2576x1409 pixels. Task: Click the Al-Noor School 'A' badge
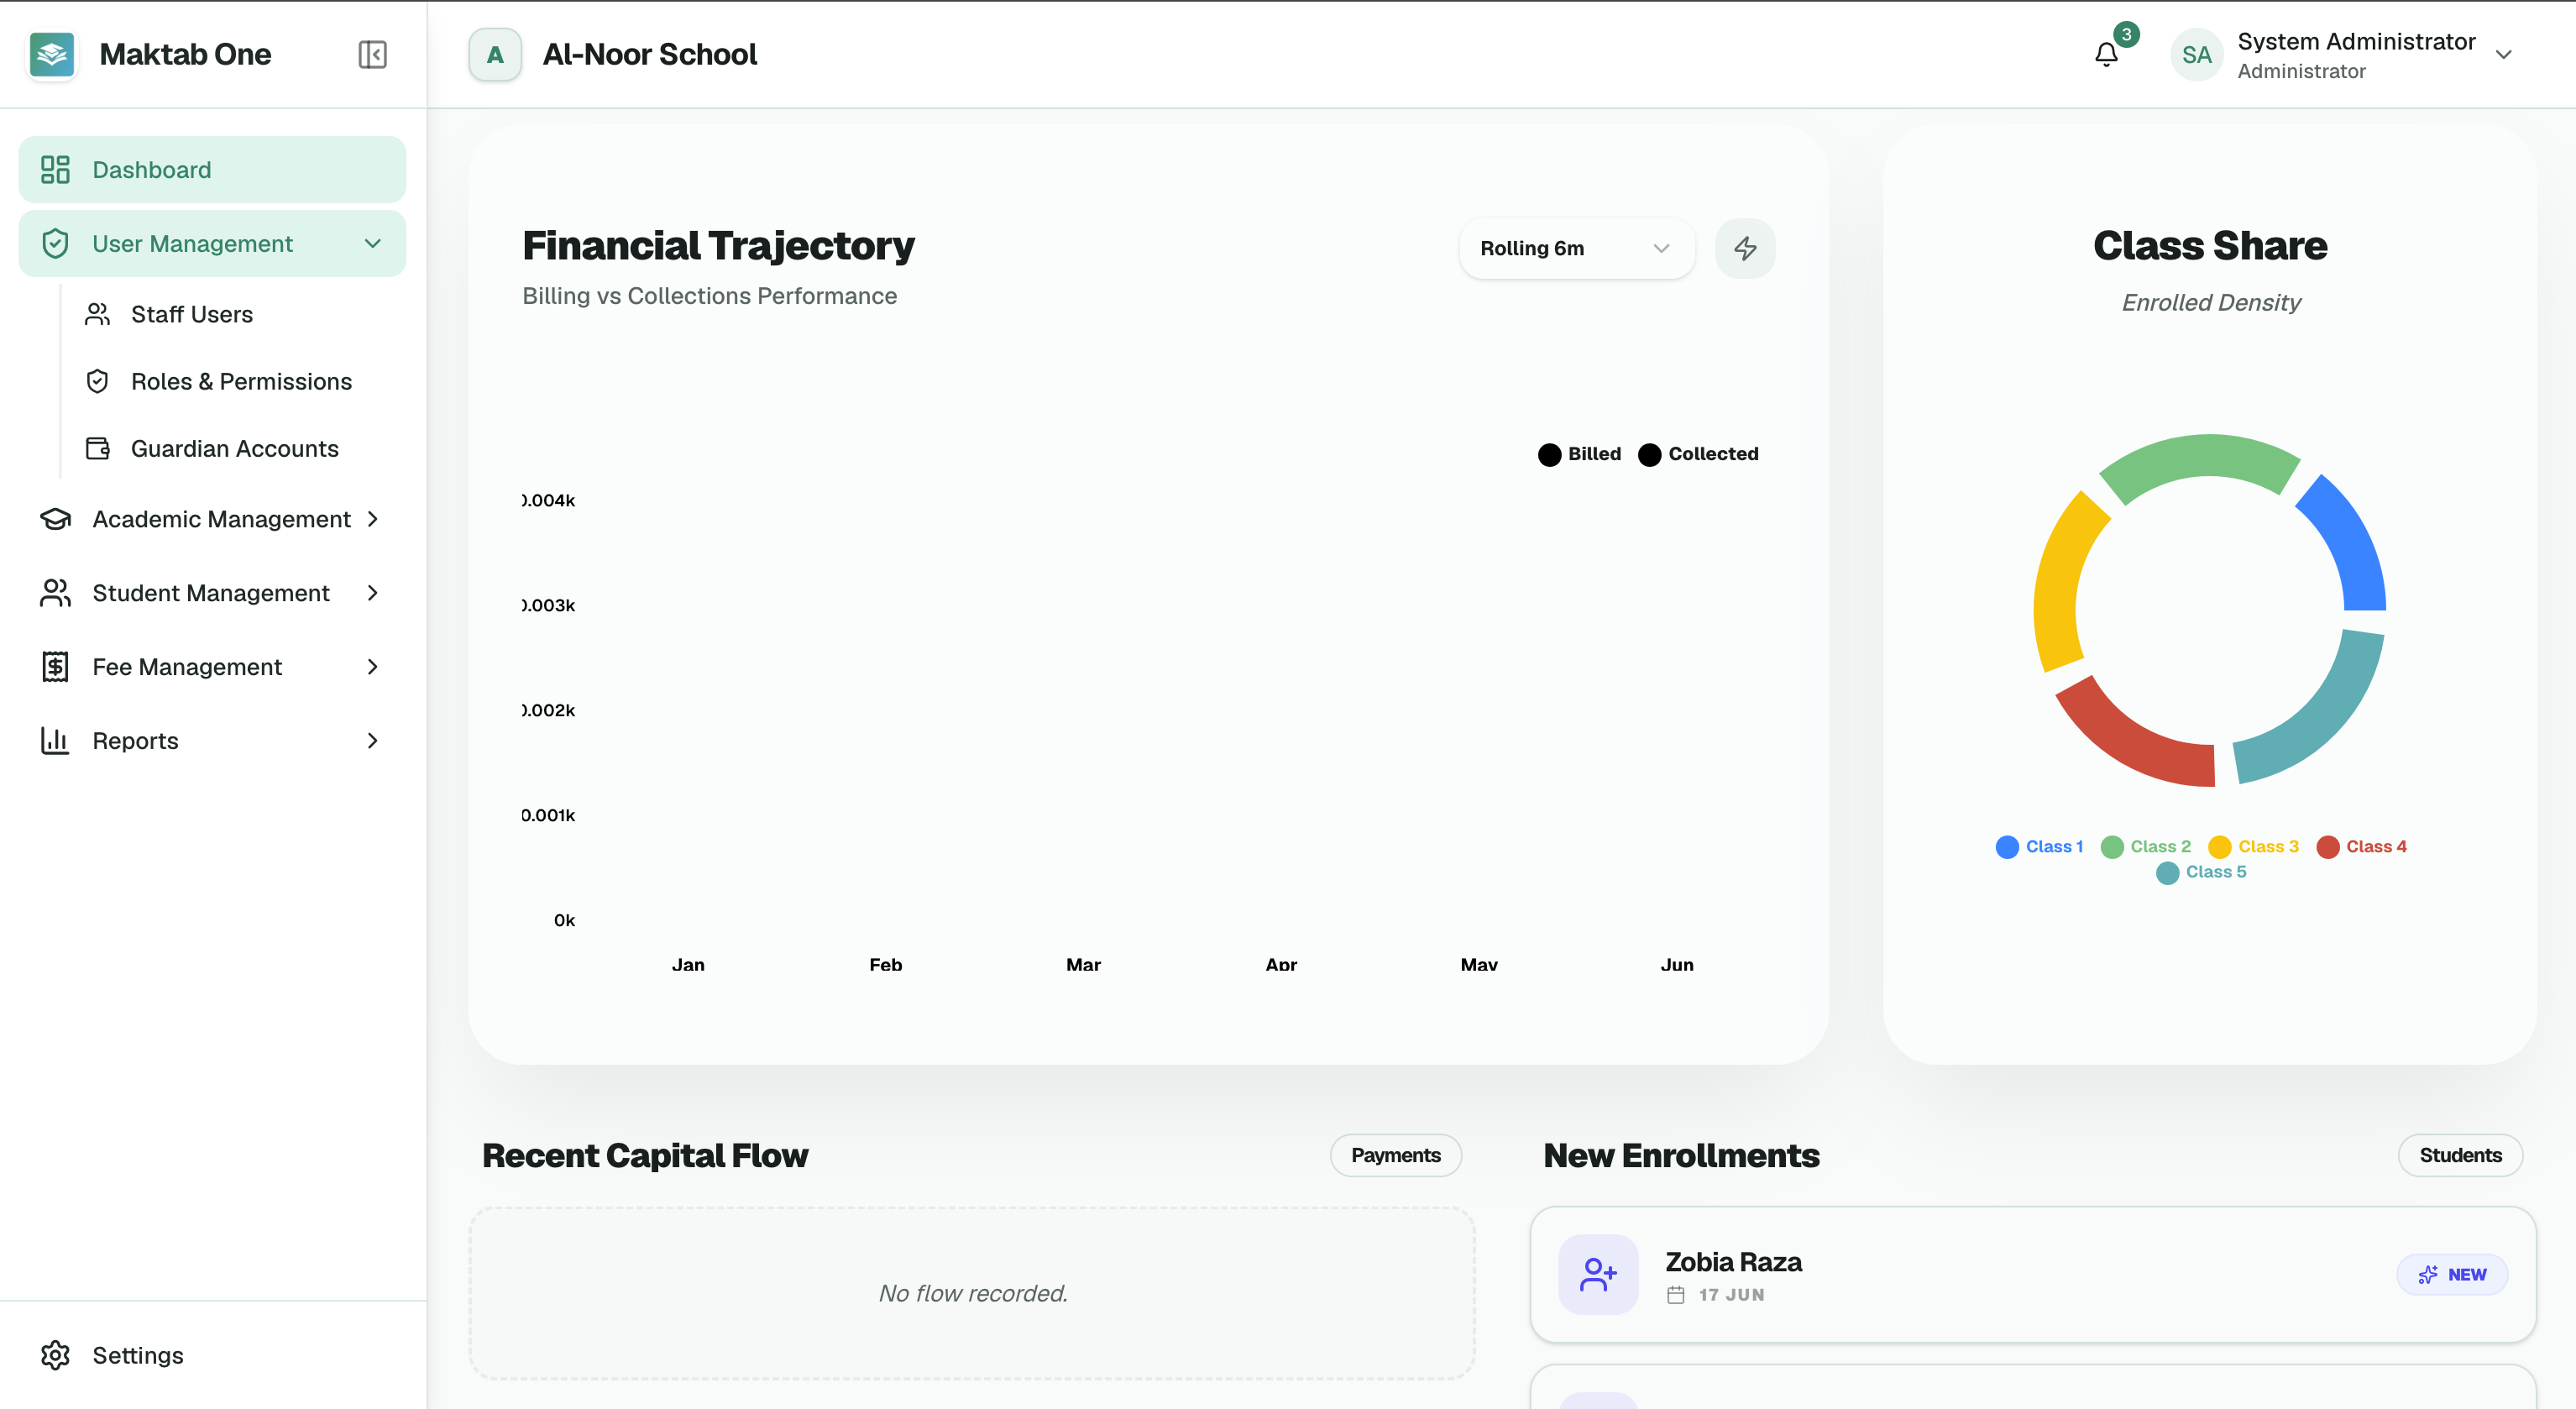tap(495, 54)
